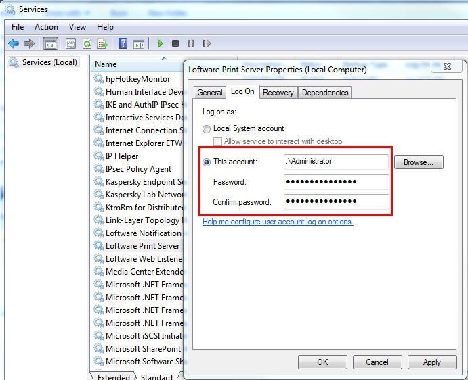Click the Services title bar gear icon
The width and height of the screenshot is (468, 380).
(x=10, y=9)
